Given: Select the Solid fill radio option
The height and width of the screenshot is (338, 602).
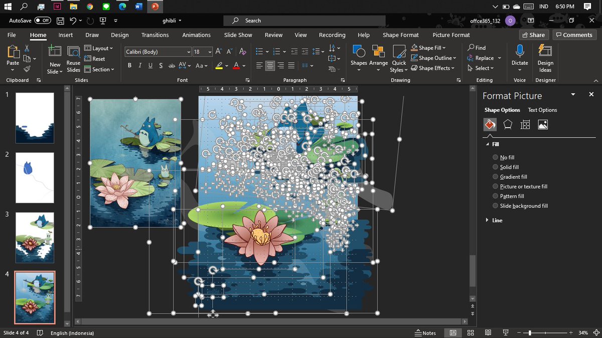Looking at the screenshot, I should click(x=496, y=167).
